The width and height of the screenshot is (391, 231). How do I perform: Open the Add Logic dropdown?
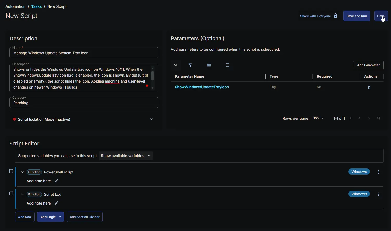point(50,217)
